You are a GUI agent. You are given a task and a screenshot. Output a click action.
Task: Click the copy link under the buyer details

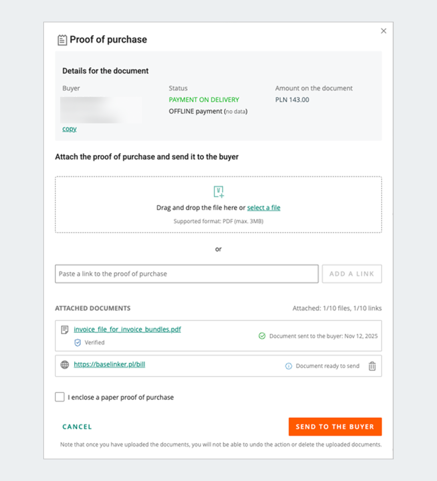coord(69,129)
